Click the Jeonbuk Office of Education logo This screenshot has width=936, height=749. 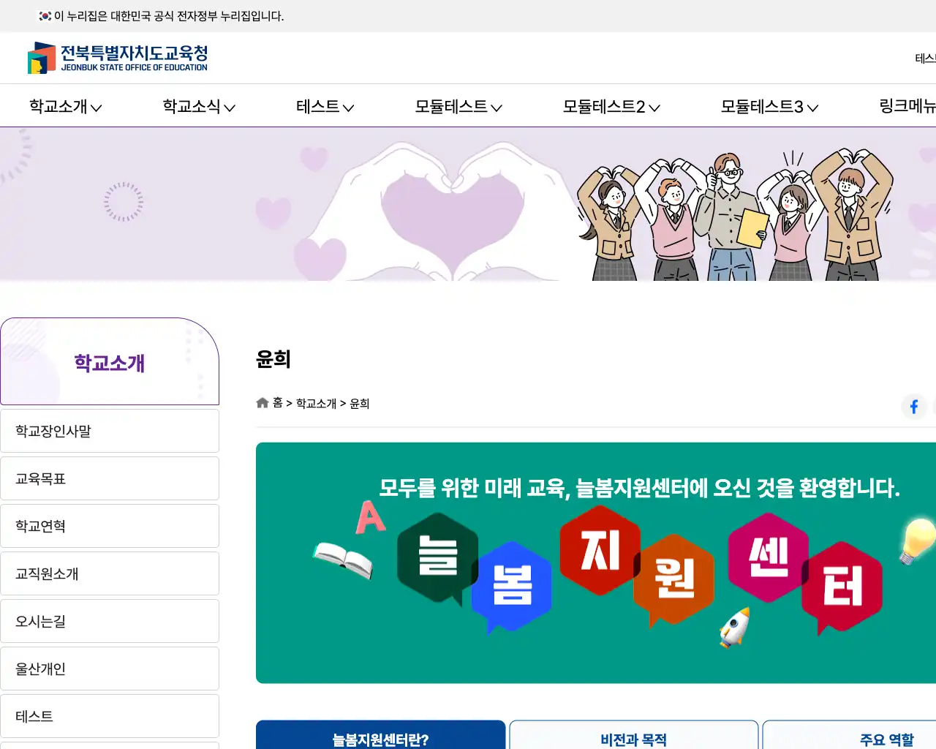117,58
